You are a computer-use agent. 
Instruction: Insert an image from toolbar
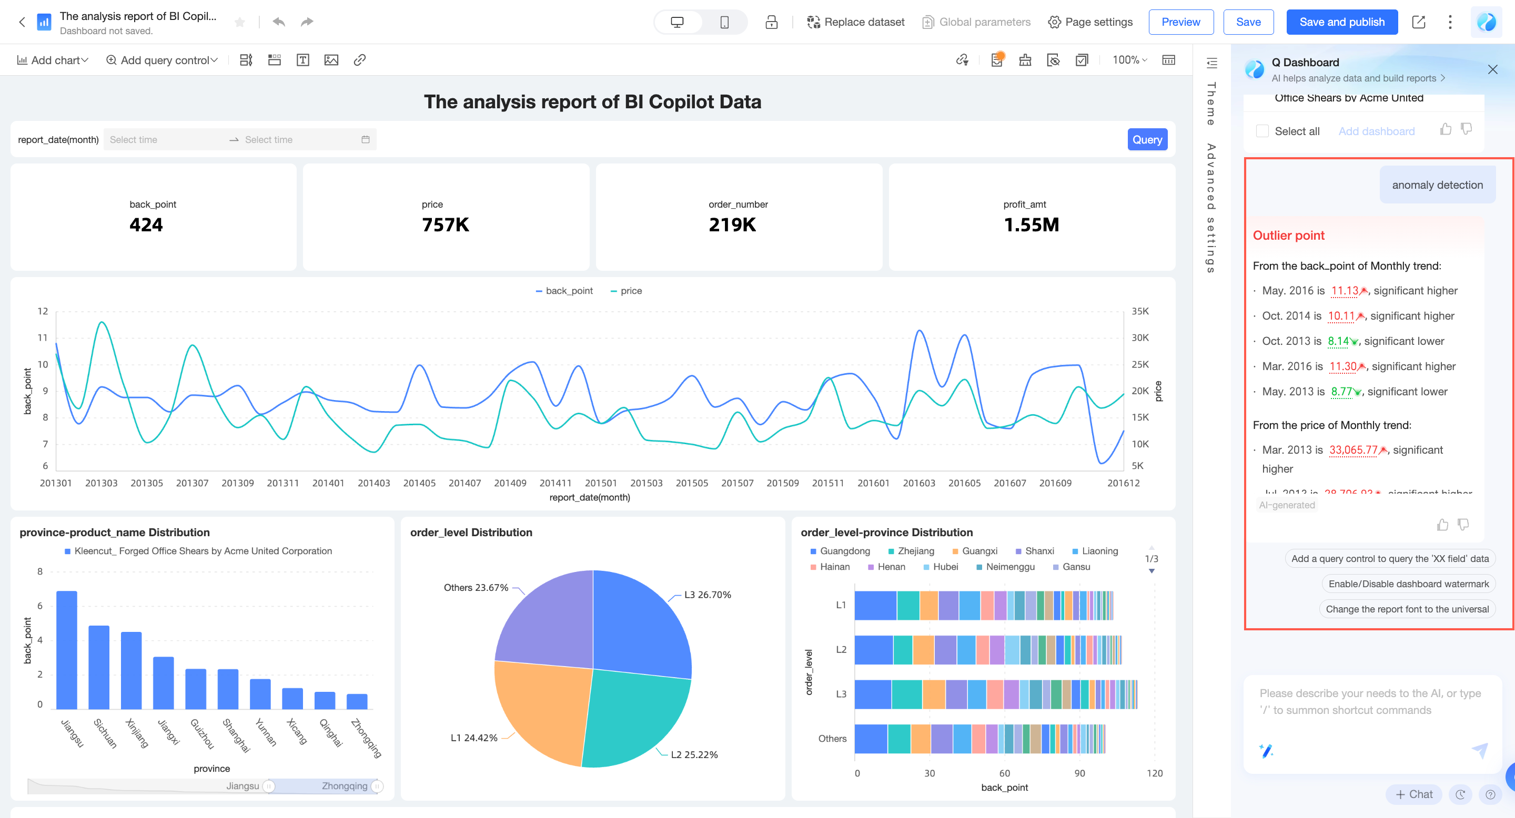pos(331,60)
